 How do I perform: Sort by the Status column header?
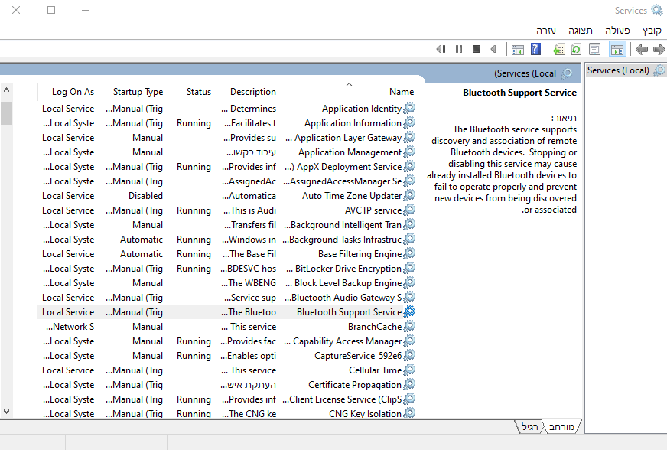pyautogui.click(x=193, y=92)
